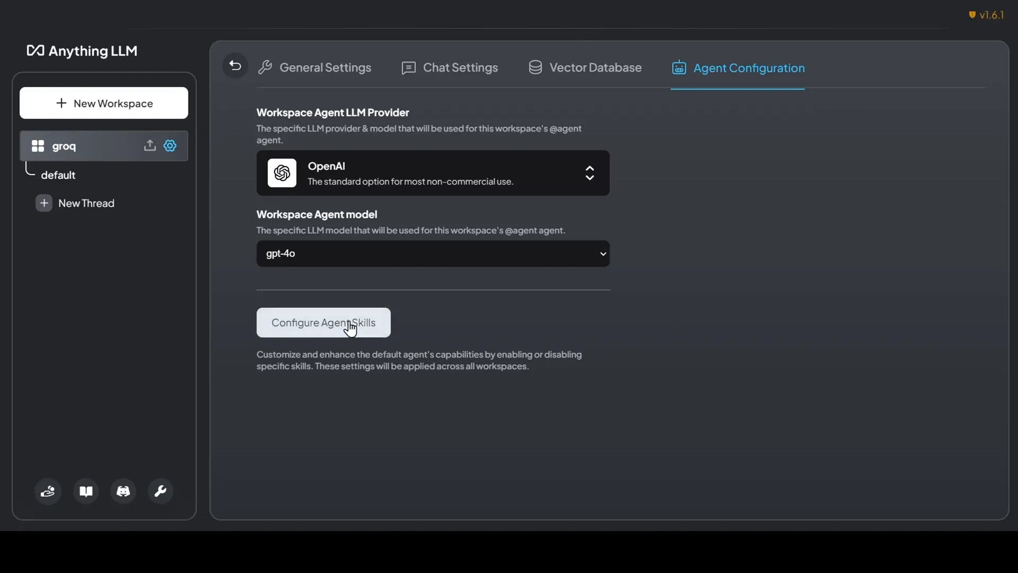Click the Configure Agent Skills button
Screen dimensions: 1018x573
click(323, 323)
